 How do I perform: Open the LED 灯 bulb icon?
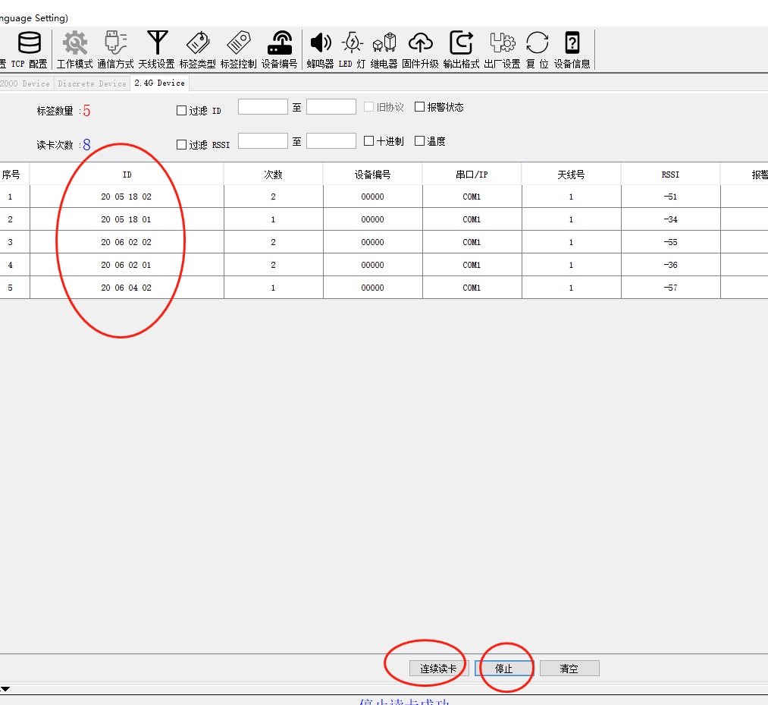[x=352, y=43]
